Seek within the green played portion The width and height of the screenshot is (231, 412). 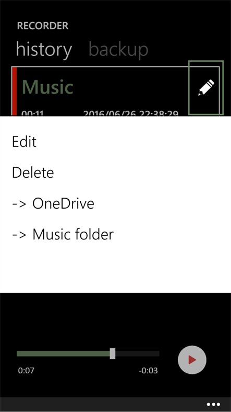[63, 353]
